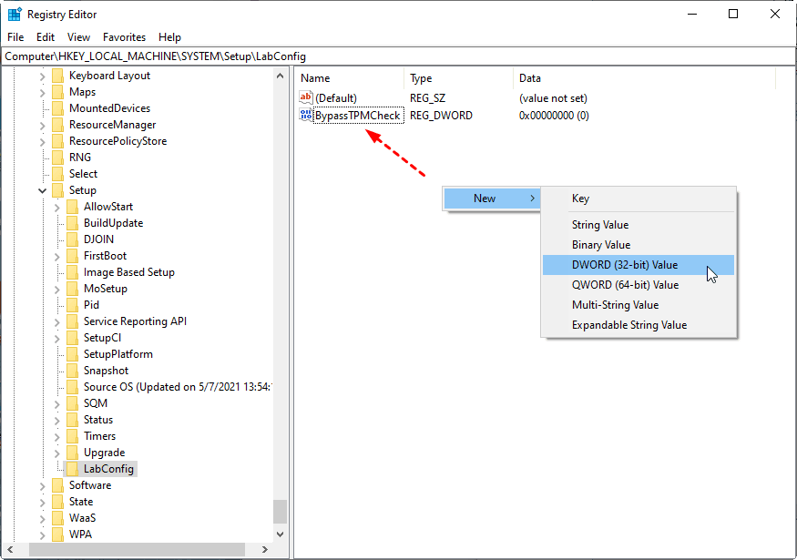Click the DJOIN folder icon
797x560 pixels.
point(73,239)
